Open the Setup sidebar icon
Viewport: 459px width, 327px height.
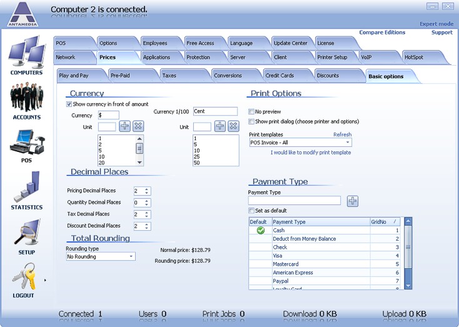click(26, 233)
